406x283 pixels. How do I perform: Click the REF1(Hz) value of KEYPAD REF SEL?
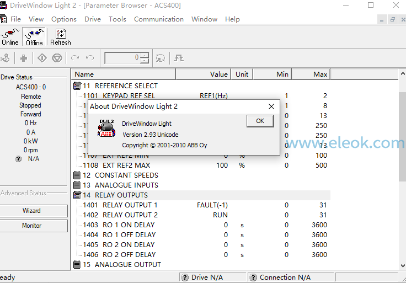click(x=213, y=96)
